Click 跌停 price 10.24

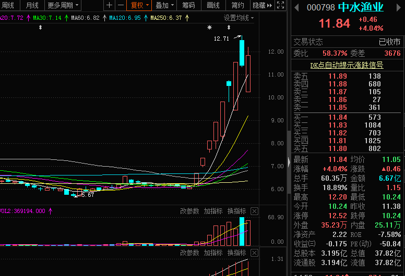coord(391,216)
